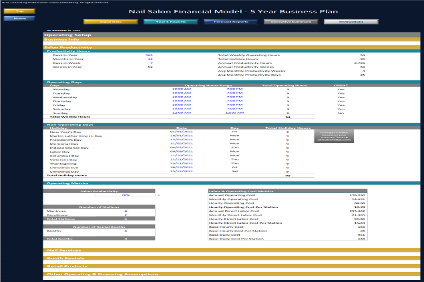Screen dimensions: 424x282
Task: Select the Thanksgiving holiday label
Action: point(63,164)
